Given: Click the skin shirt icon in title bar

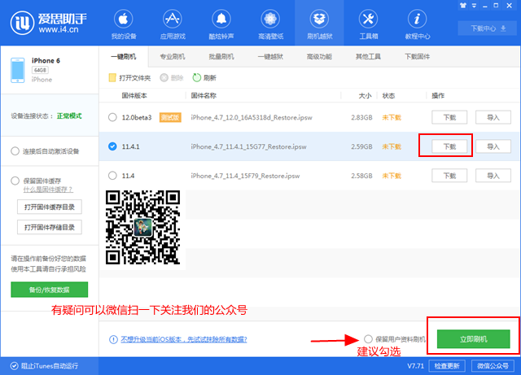Looking at the screenshot, I should (x=463, y=6).
